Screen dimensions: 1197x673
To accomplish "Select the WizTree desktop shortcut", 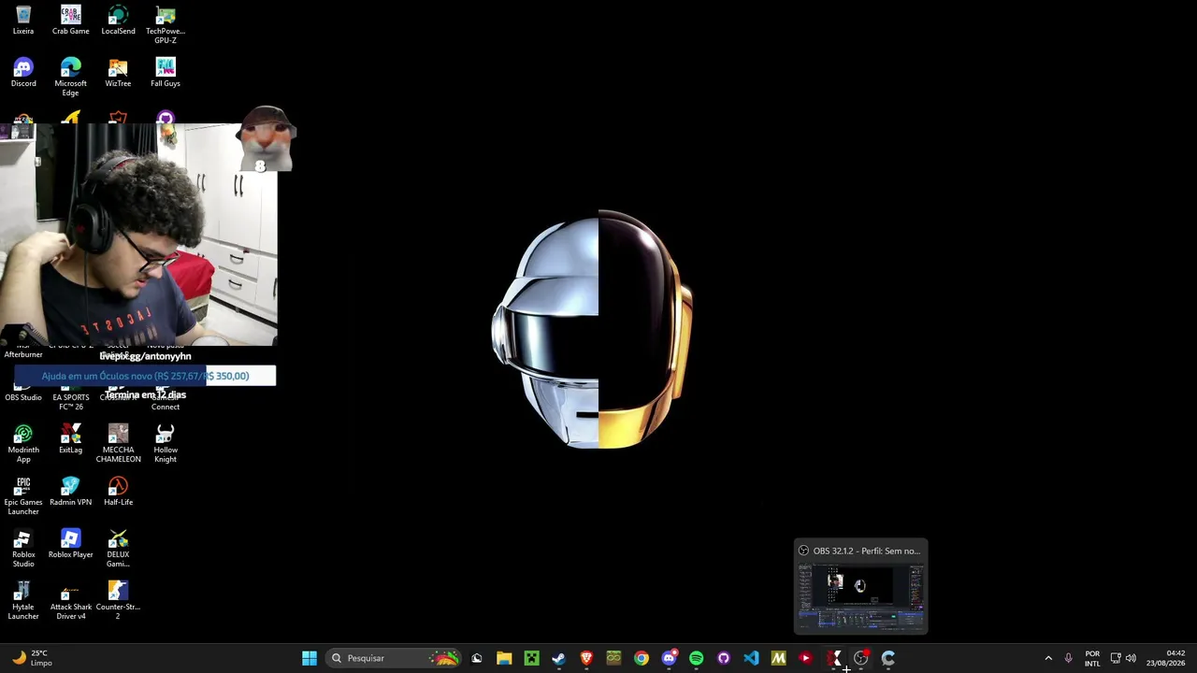I will pyautogui.click(x=118, y=73).
